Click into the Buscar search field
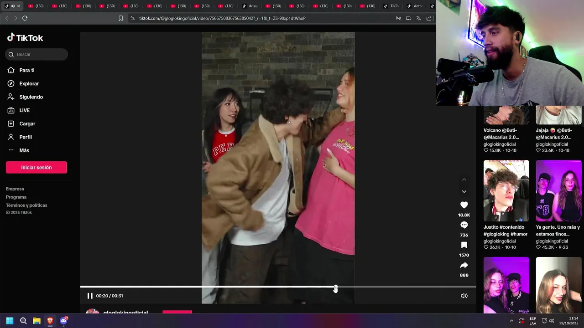 pos(36,54)
